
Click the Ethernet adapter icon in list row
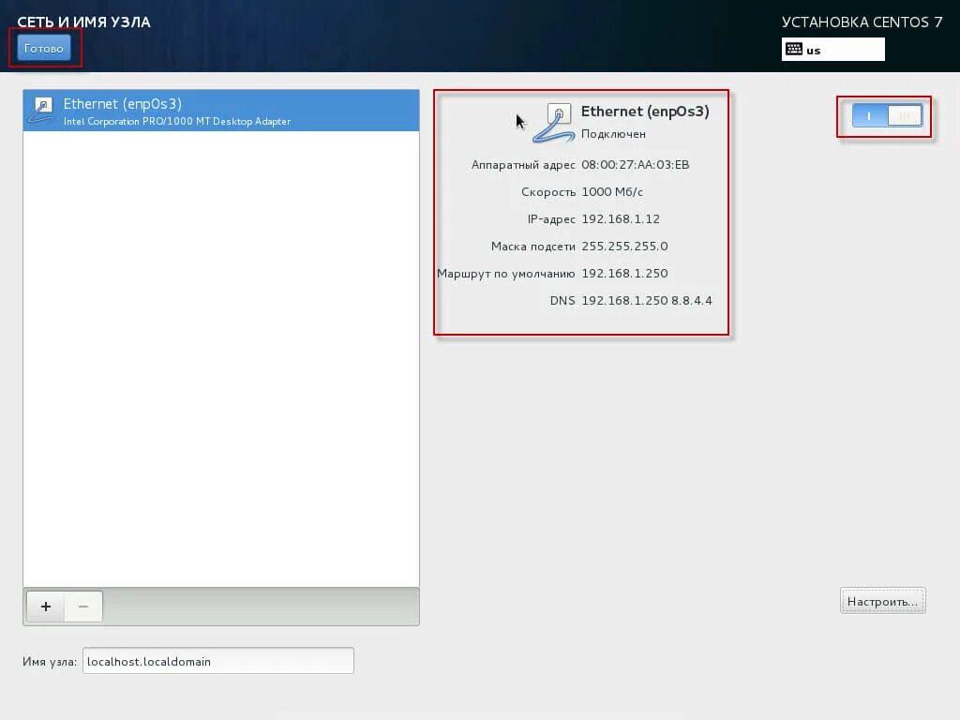point(42,110)
